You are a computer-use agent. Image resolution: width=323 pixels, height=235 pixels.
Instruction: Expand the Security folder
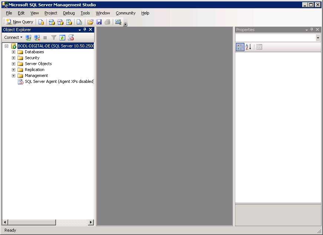[14, 58]
